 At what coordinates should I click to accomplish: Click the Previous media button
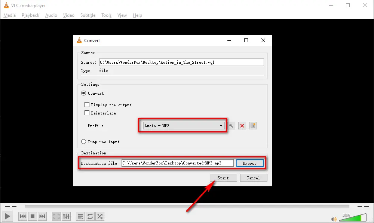pos(23,216)
